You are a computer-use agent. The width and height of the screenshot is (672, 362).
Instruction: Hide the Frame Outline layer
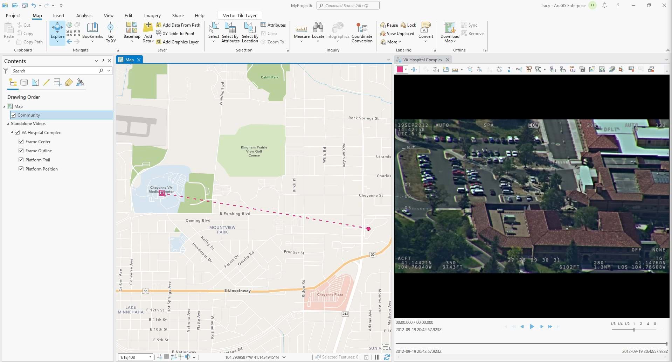tap(21, 151)
